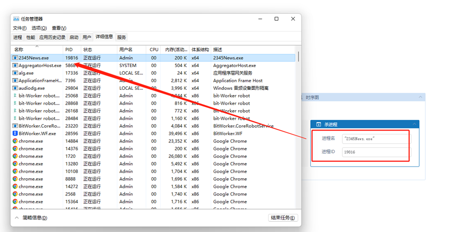Click the 进程ID input field
462x232 pixels.
(x=375, y=152)
